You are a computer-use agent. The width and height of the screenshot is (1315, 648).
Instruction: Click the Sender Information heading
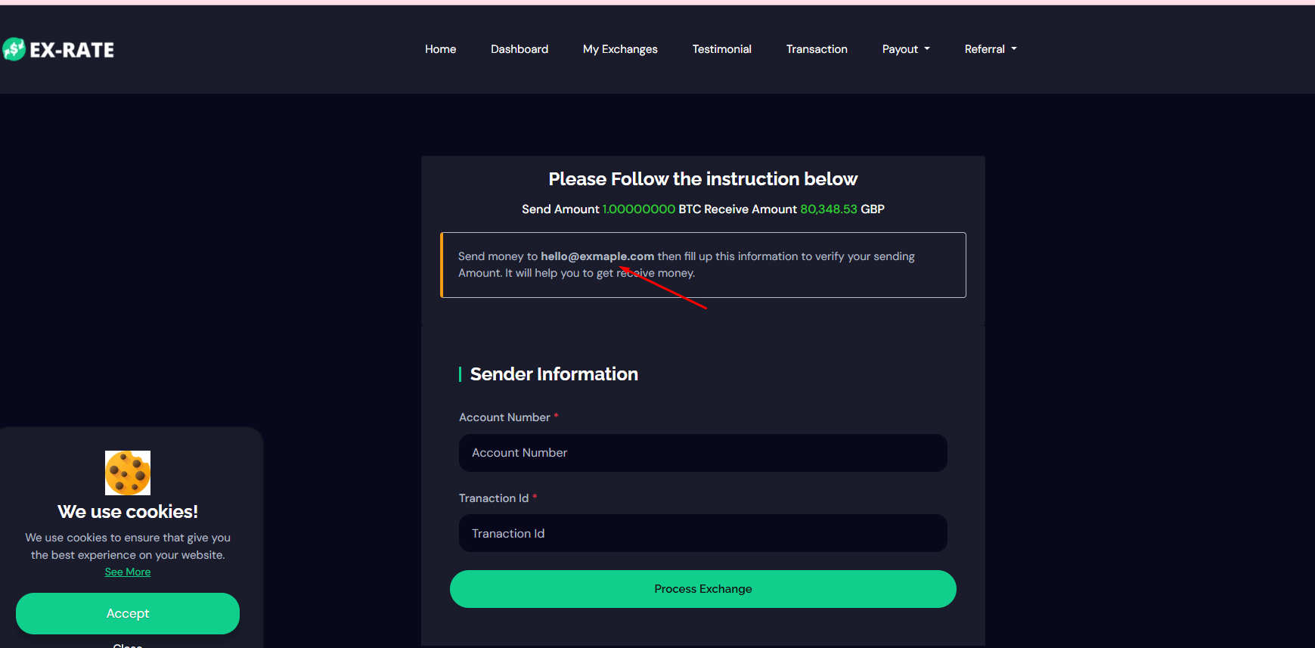pos(554,374)
